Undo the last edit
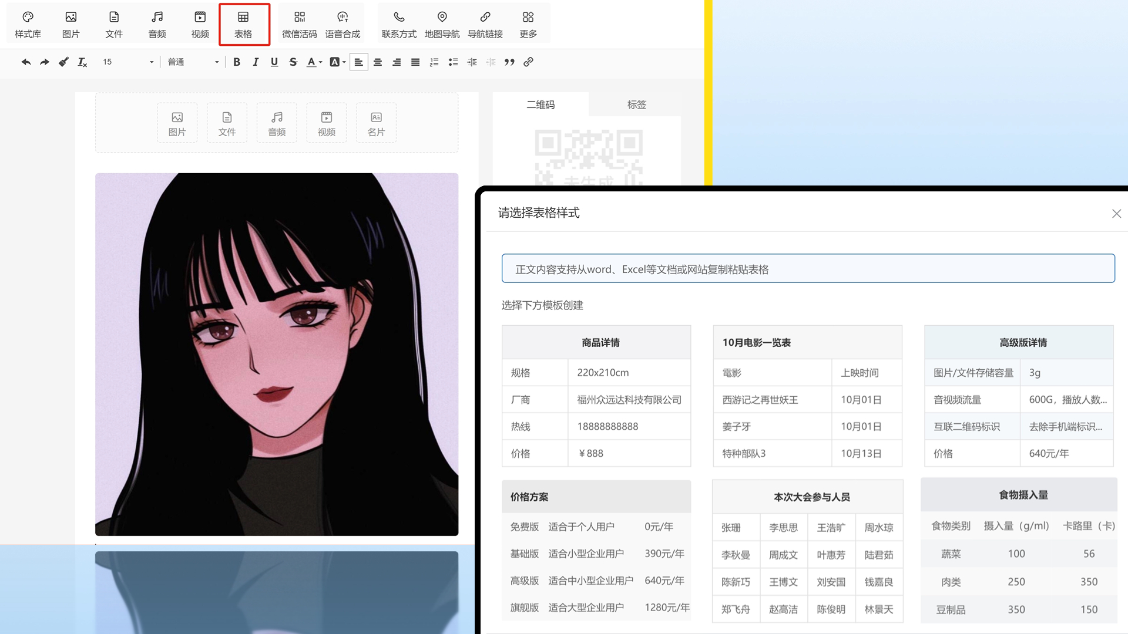The width and height of the screenshot is (1128, 634). (26, 62)
